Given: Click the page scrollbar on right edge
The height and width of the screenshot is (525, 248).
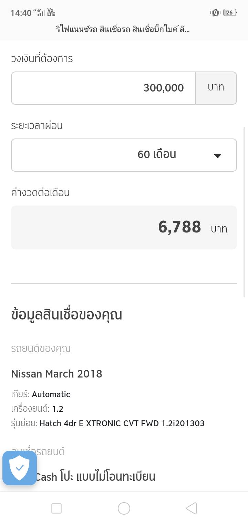Looking at the screenshot, I should click(x=245, y=211).
